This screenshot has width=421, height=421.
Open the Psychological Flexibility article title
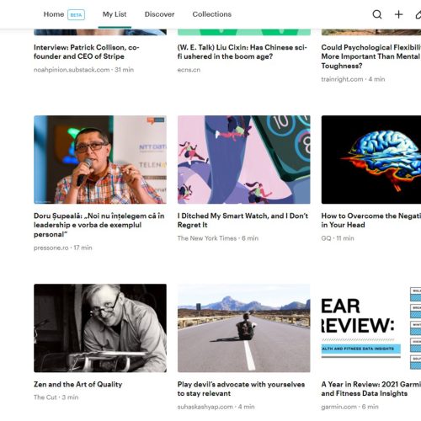(371, 56)
